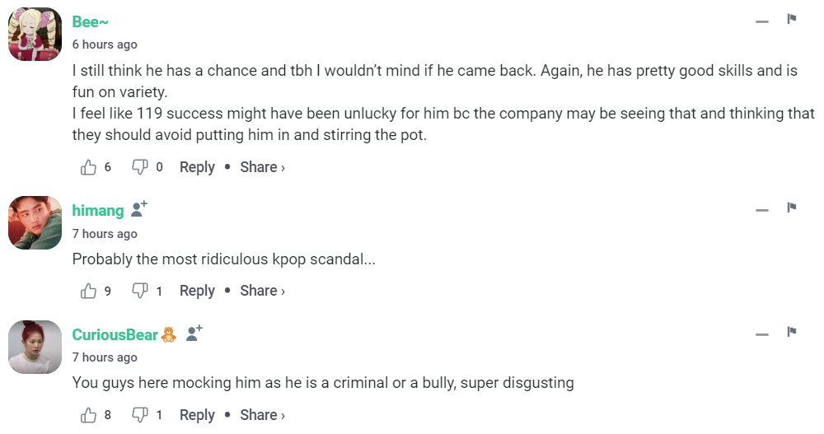
Task: Dislike himang's kpop scandal comment
Action: 140,291
